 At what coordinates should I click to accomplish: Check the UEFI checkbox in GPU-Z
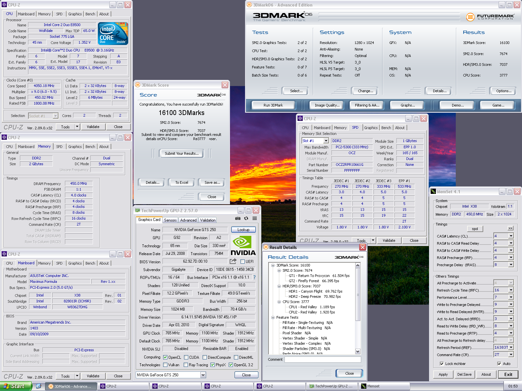242,262
